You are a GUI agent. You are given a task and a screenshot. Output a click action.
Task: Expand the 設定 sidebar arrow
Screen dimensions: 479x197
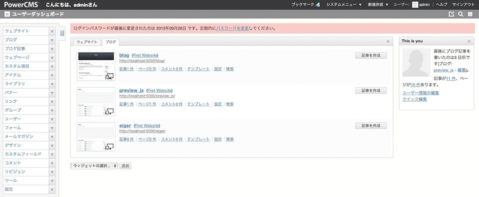coord(52,190)
